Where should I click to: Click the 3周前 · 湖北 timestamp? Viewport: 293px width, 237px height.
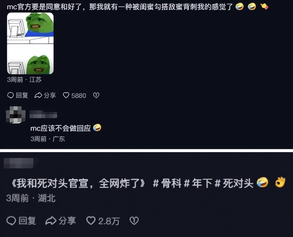tap(31, 198)
